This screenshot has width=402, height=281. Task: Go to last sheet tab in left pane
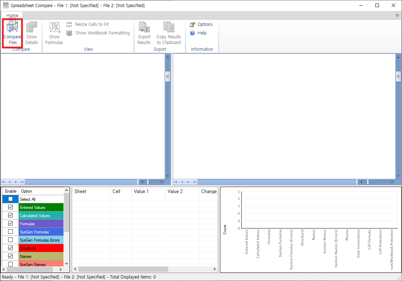point(22,182)
